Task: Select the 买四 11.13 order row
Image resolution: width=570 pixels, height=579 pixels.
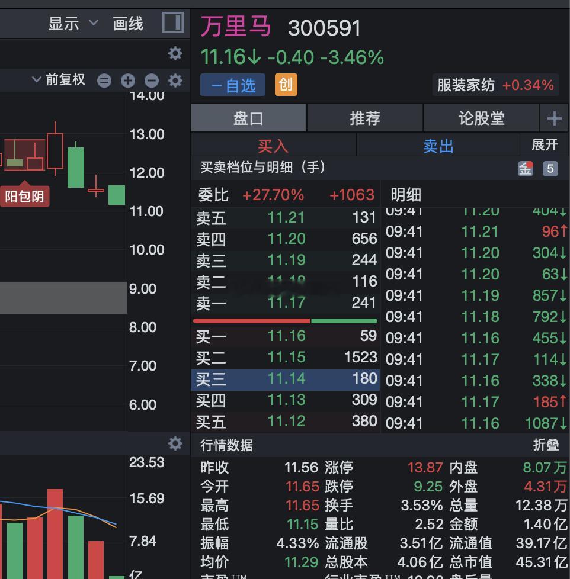Action: click(286, 400)
